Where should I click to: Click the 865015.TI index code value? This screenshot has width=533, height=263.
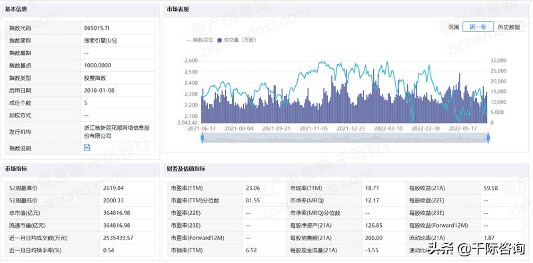(96, 28)
